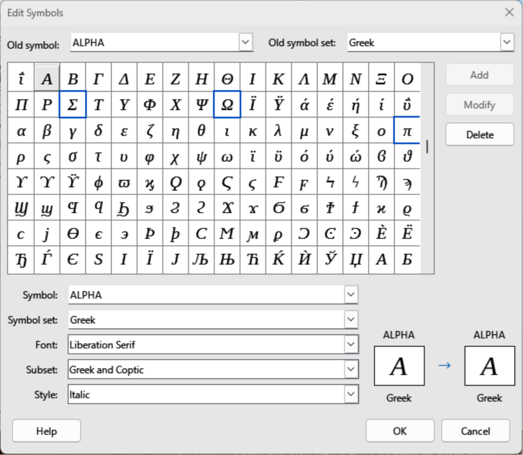Select the capital Omega symbol in grid
The image size is (523, 455).
point(227,105)
